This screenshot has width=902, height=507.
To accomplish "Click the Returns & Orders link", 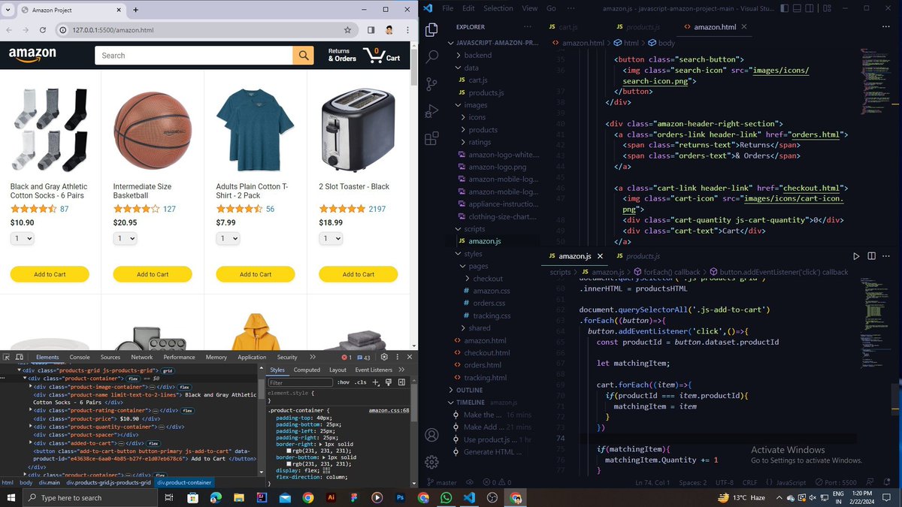I will (342, 56).
